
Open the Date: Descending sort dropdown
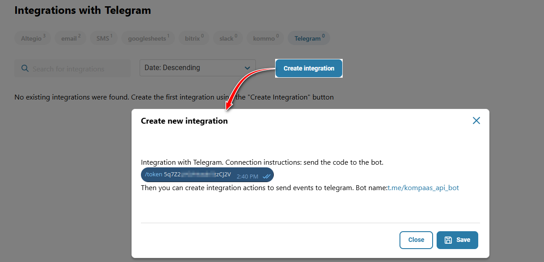coord(198,68)
